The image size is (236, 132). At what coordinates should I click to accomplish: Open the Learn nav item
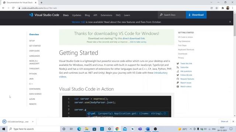(127, 15)
